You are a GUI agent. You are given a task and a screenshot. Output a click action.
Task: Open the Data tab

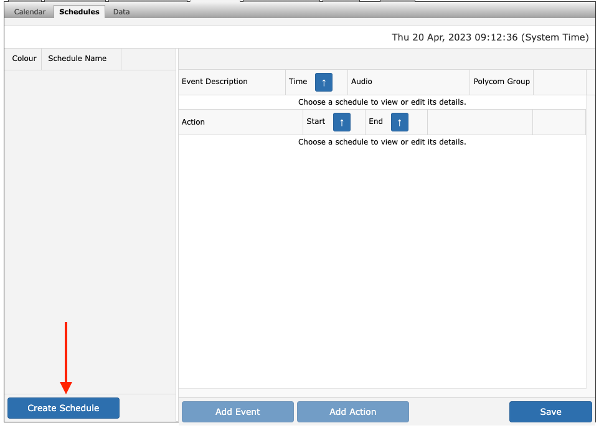click(x=121, y=12)
